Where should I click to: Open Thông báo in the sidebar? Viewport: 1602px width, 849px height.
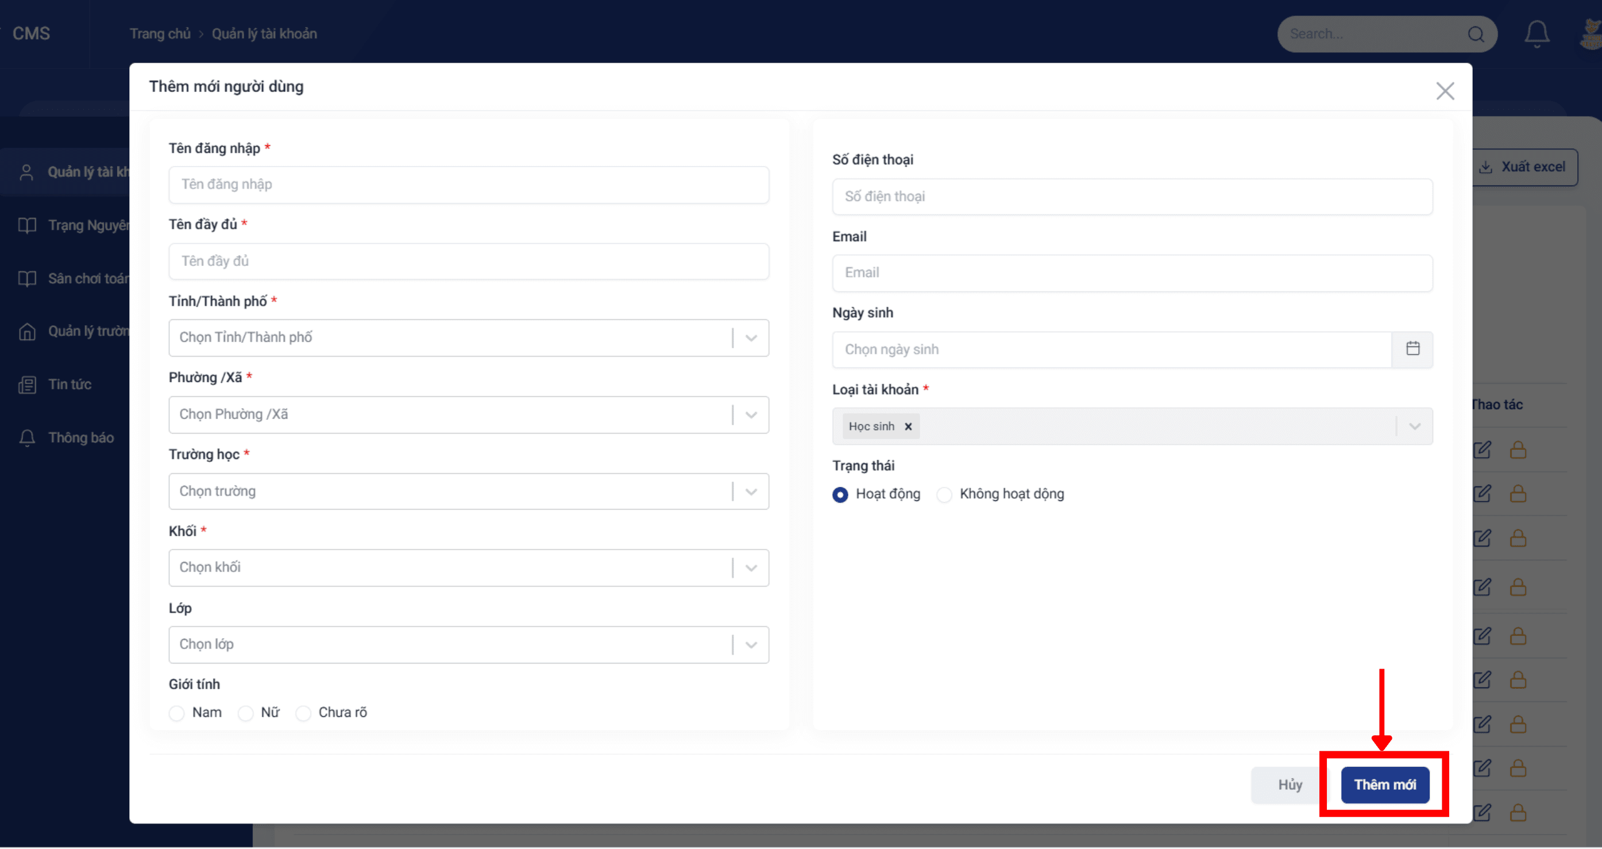[x=67, y=438]
